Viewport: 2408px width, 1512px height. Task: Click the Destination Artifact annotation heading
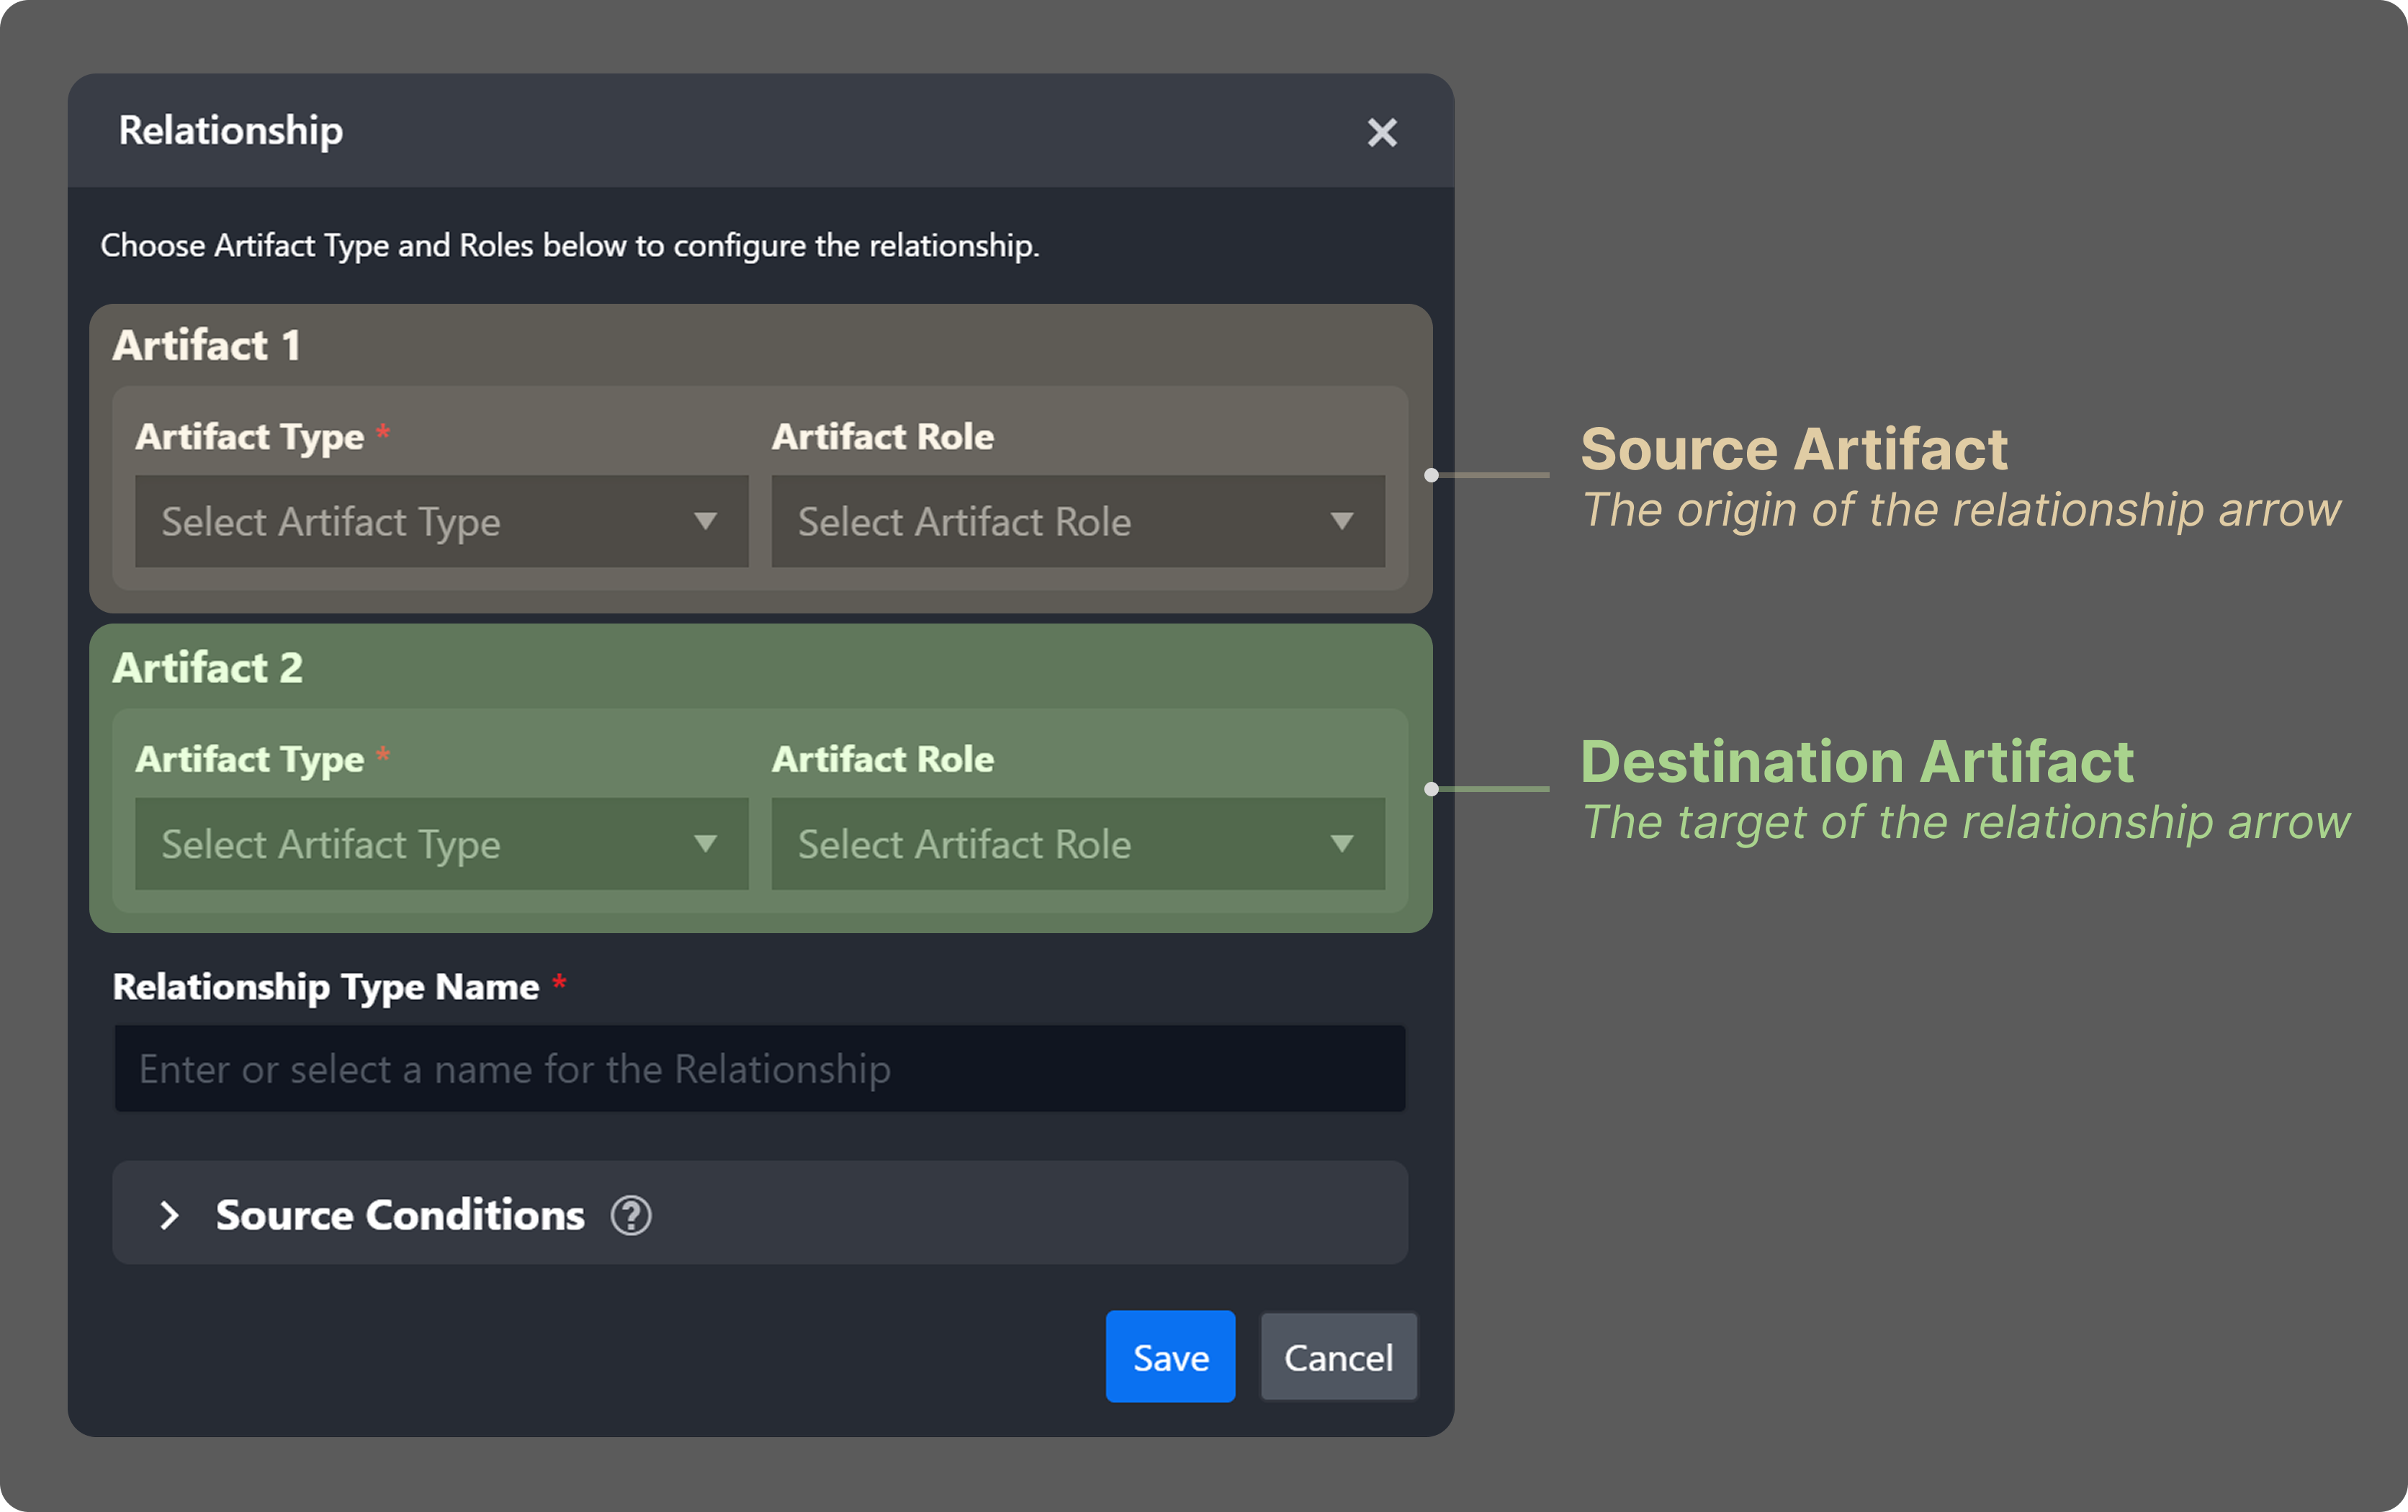click(x=1857, y=762)
